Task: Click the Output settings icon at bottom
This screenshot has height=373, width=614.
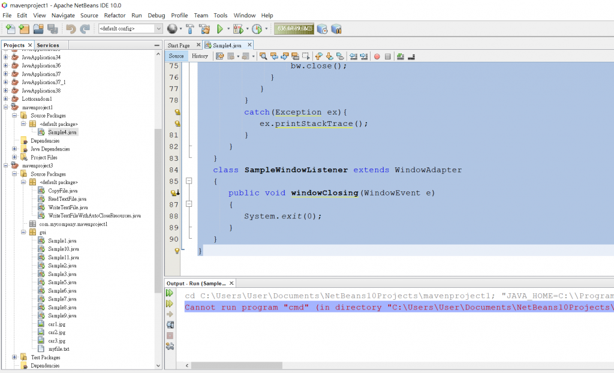Action: point(170,346)
